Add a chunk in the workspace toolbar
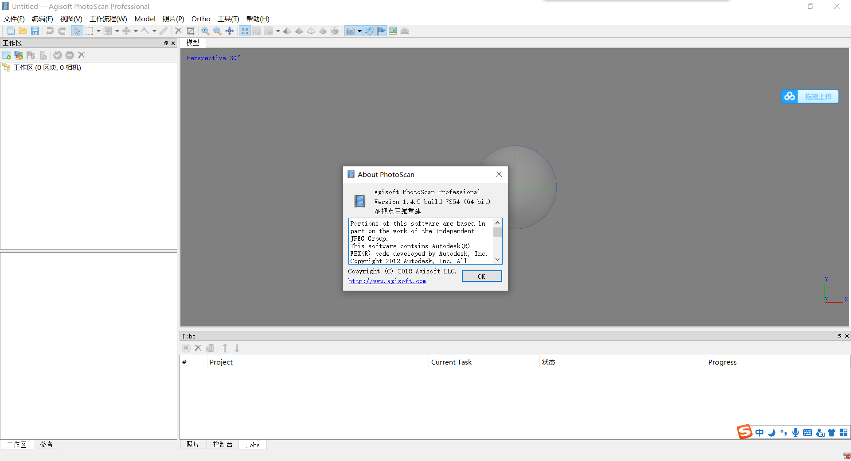The image size is (851, 461). pyautogui.click(x=7, y=55)
